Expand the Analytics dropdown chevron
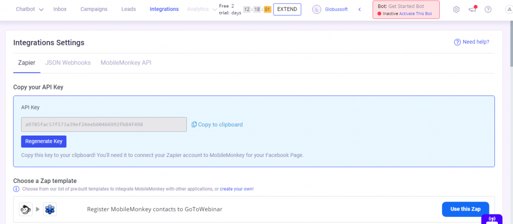The width and height of the screenshot is (513, 224). pos(214,9)
